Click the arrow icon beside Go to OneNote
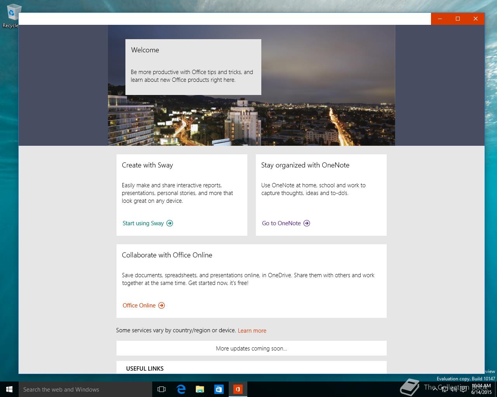497x397 pixels. (307, 223)
